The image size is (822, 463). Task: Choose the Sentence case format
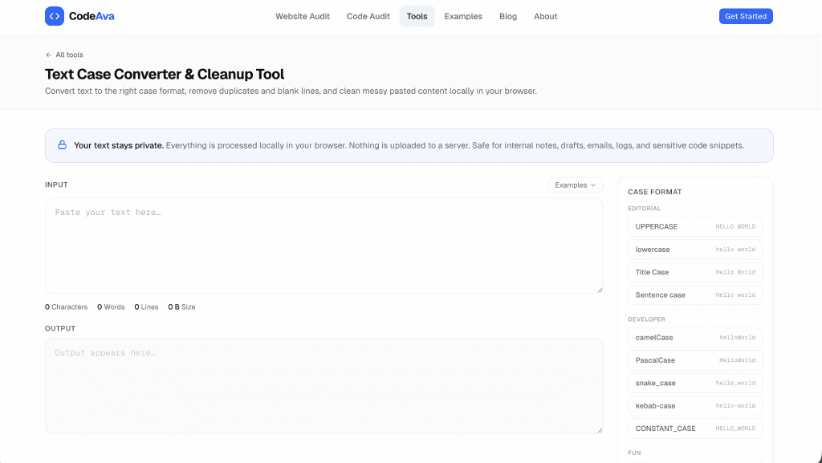(695, 294)
